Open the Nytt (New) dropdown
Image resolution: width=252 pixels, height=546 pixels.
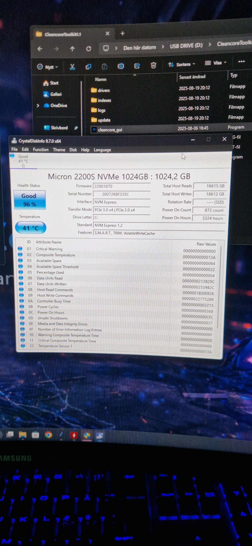[x=48, y=67]
